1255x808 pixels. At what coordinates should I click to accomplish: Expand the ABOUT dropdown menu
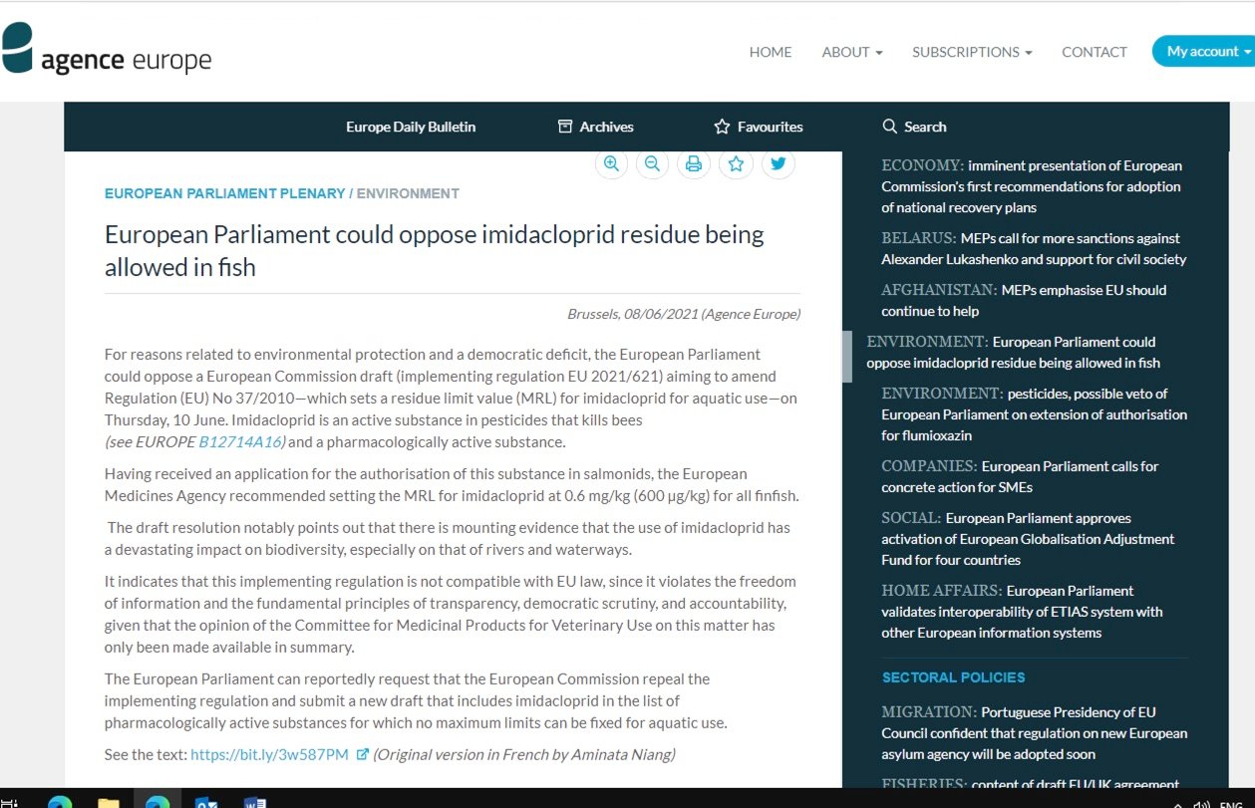tap(851, 52)
